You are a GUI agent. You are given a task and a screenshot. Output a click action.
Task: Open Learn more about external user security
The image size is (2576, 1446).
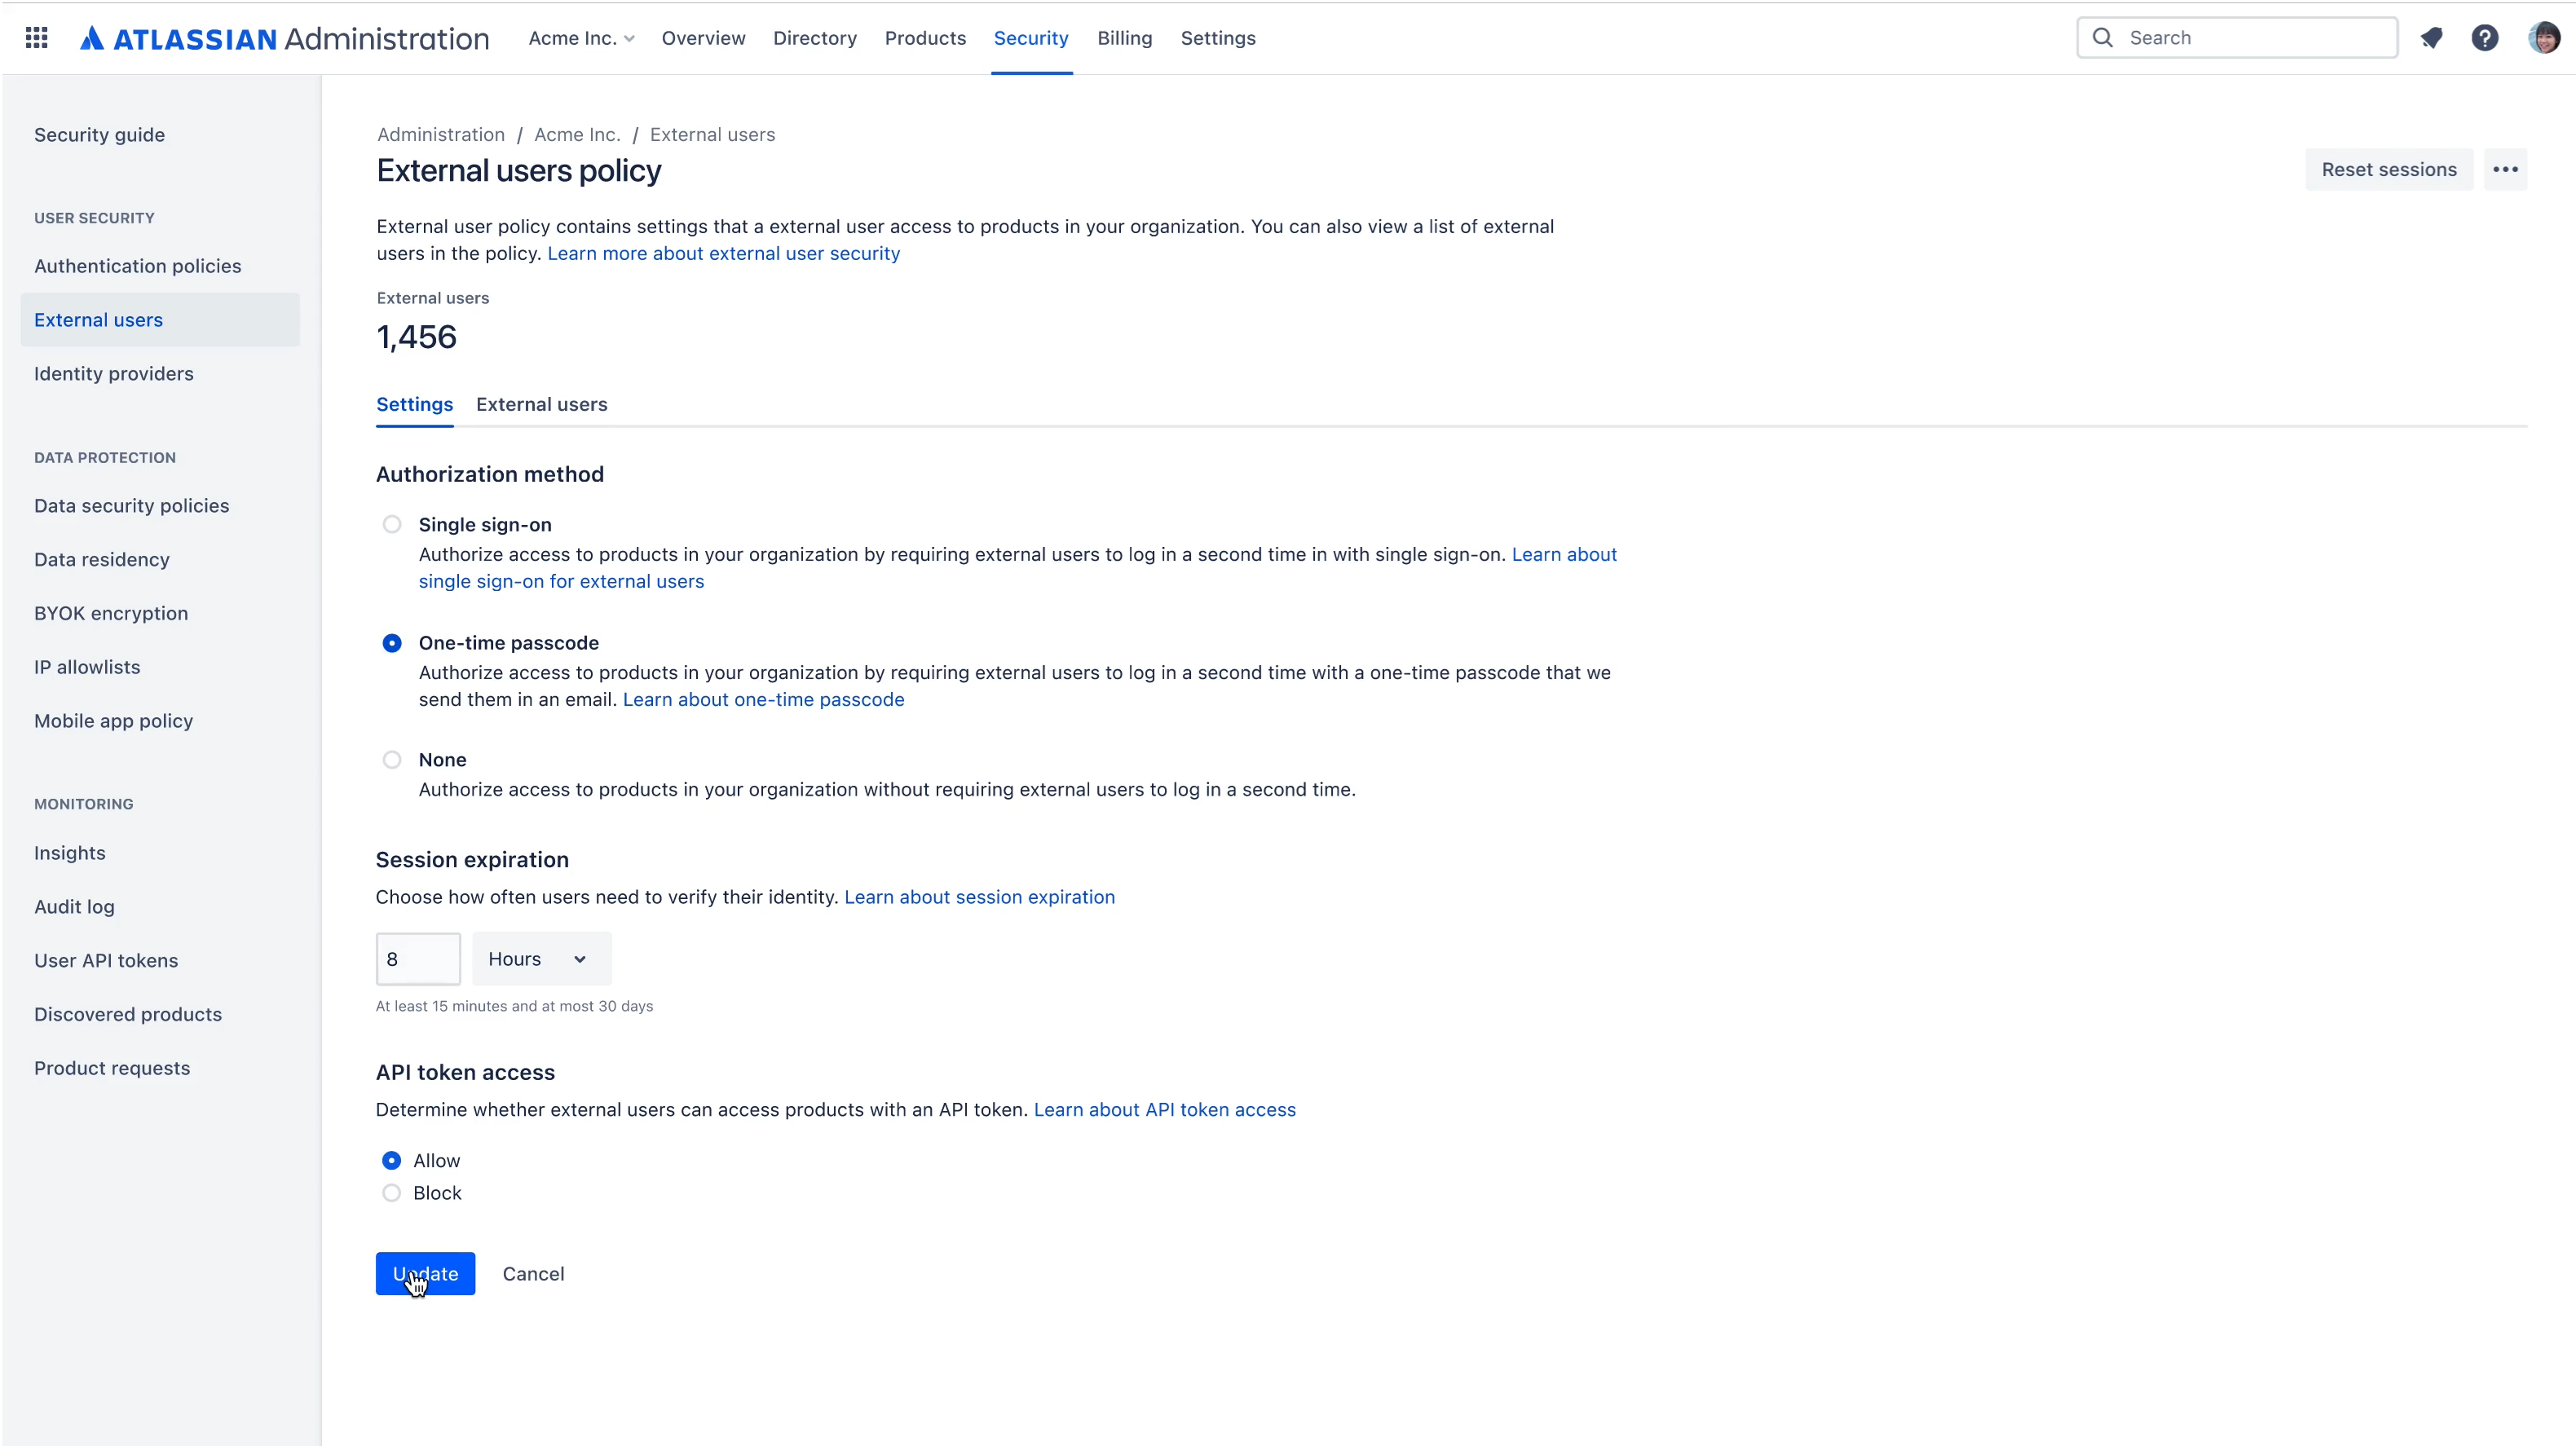click(x=723, y=253)
